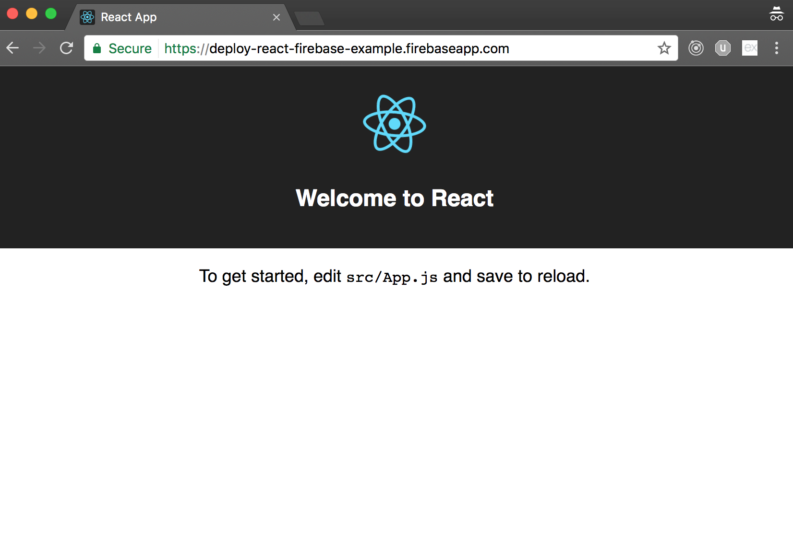Viewport: 793px width, 559px height.
Task: Click the spinning React atom logo
Action: (394, 124)
